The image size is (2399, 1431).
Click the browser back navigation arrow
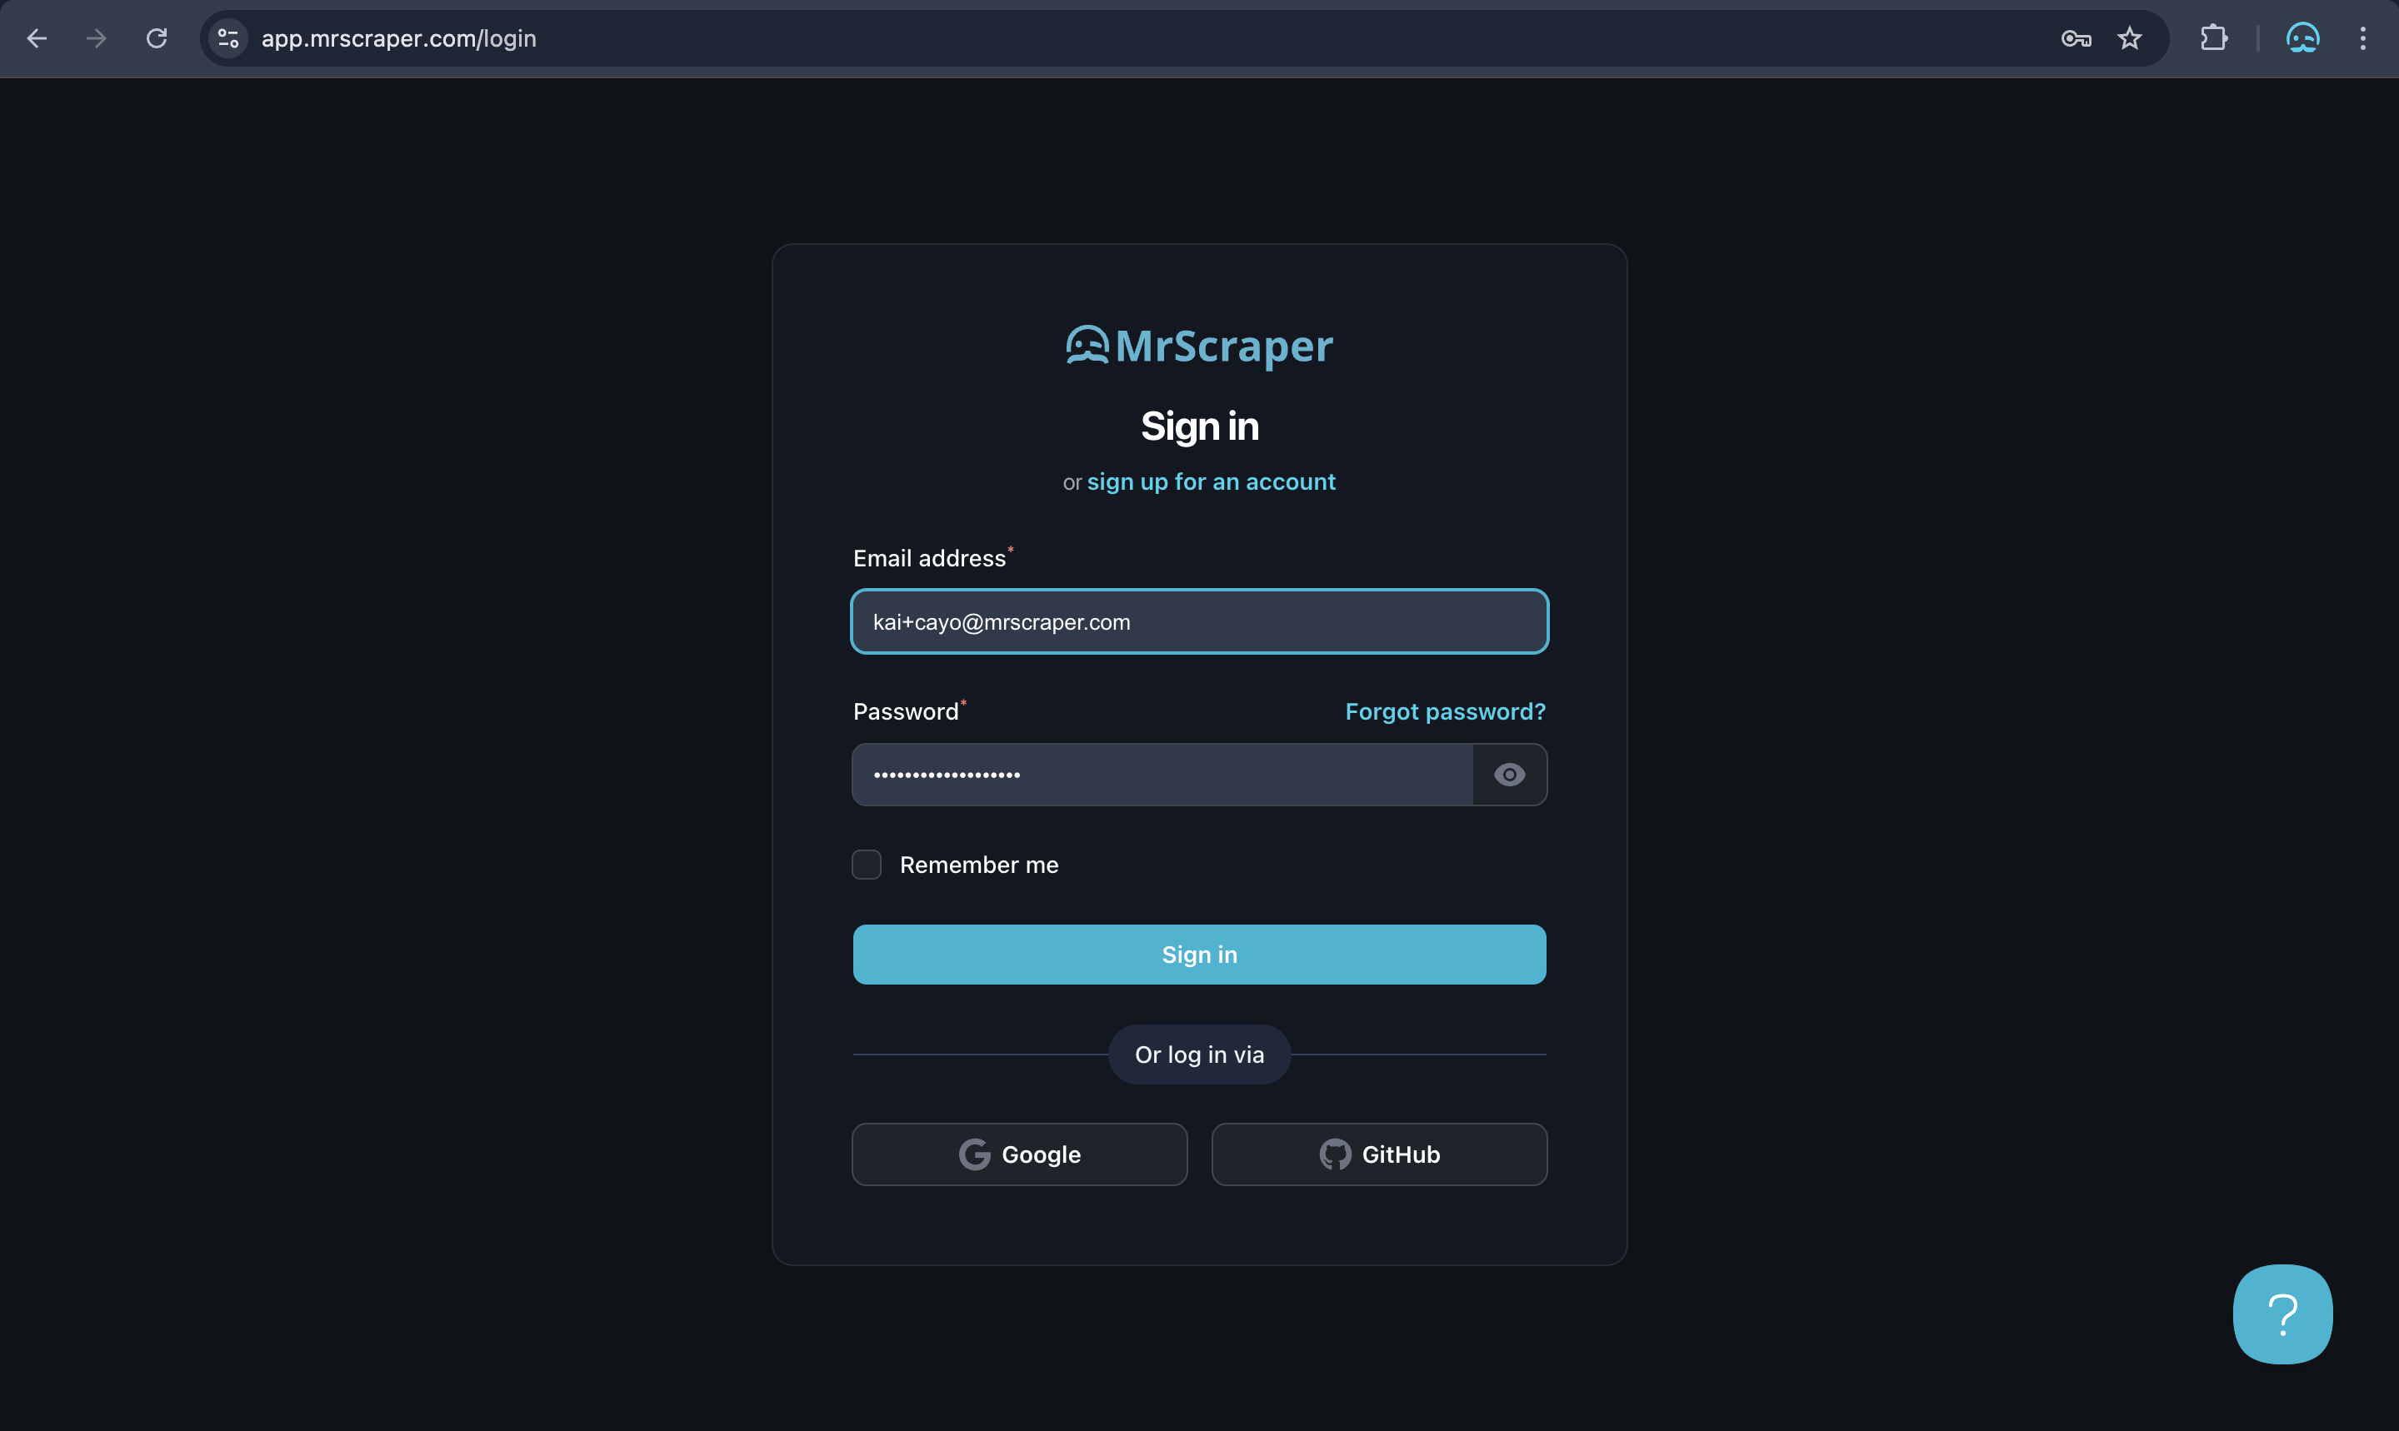click(x=34, y=37)
